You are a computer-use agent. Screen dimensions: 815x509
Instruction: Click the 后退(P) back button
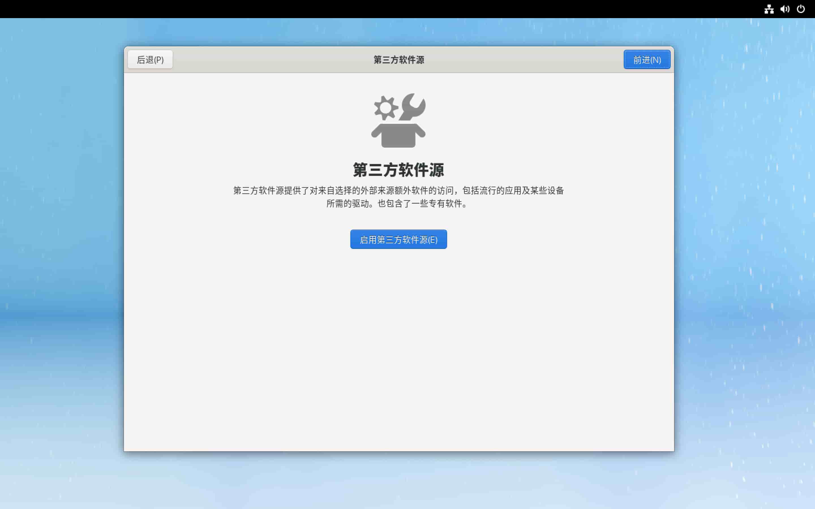(150, 60)
